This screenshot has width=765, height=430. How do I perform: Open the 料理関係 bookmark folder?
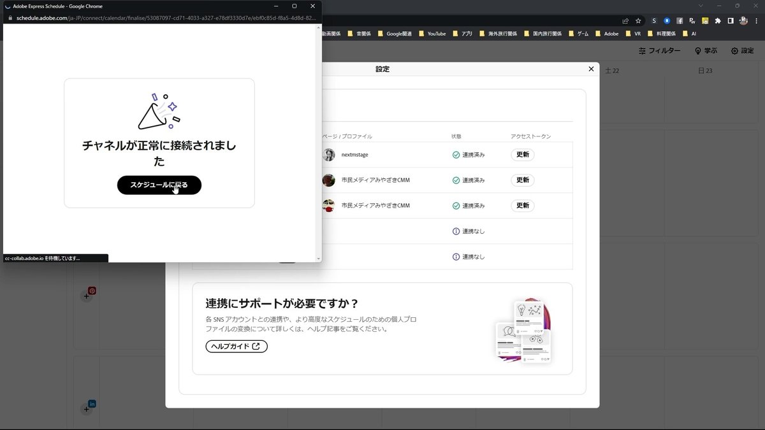[662, 34]
